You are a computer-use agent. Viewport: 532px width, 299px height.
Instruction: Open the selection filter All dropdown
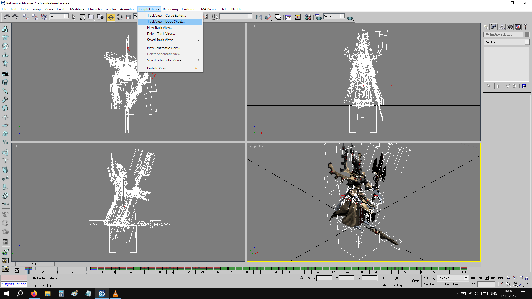(66, 16)
